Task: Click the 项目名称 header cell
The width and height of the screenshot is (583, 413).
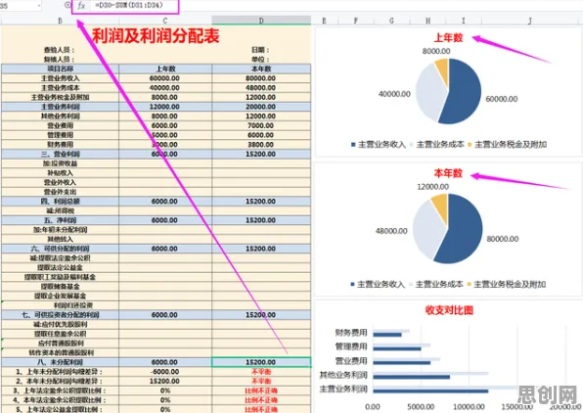Action: tap(61, 69)
